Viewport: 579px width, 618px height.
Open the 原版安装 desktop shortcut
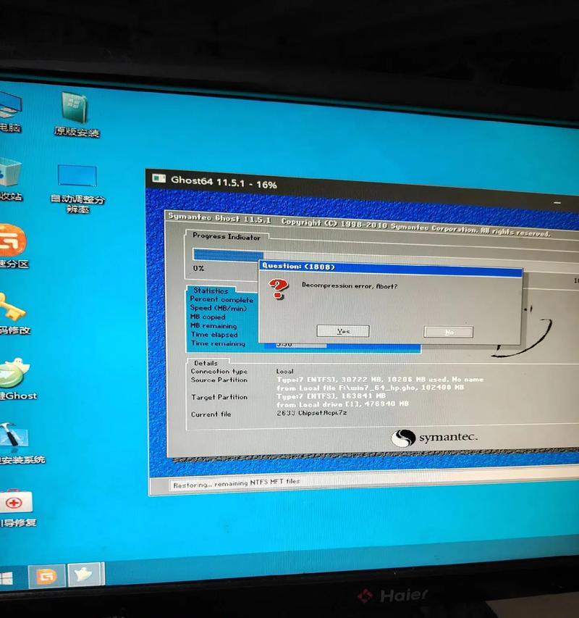coord(76,114)
